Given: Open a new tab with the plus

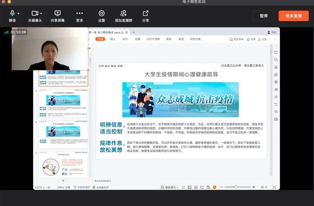Looking at the screenshot, I should point(134,32).
